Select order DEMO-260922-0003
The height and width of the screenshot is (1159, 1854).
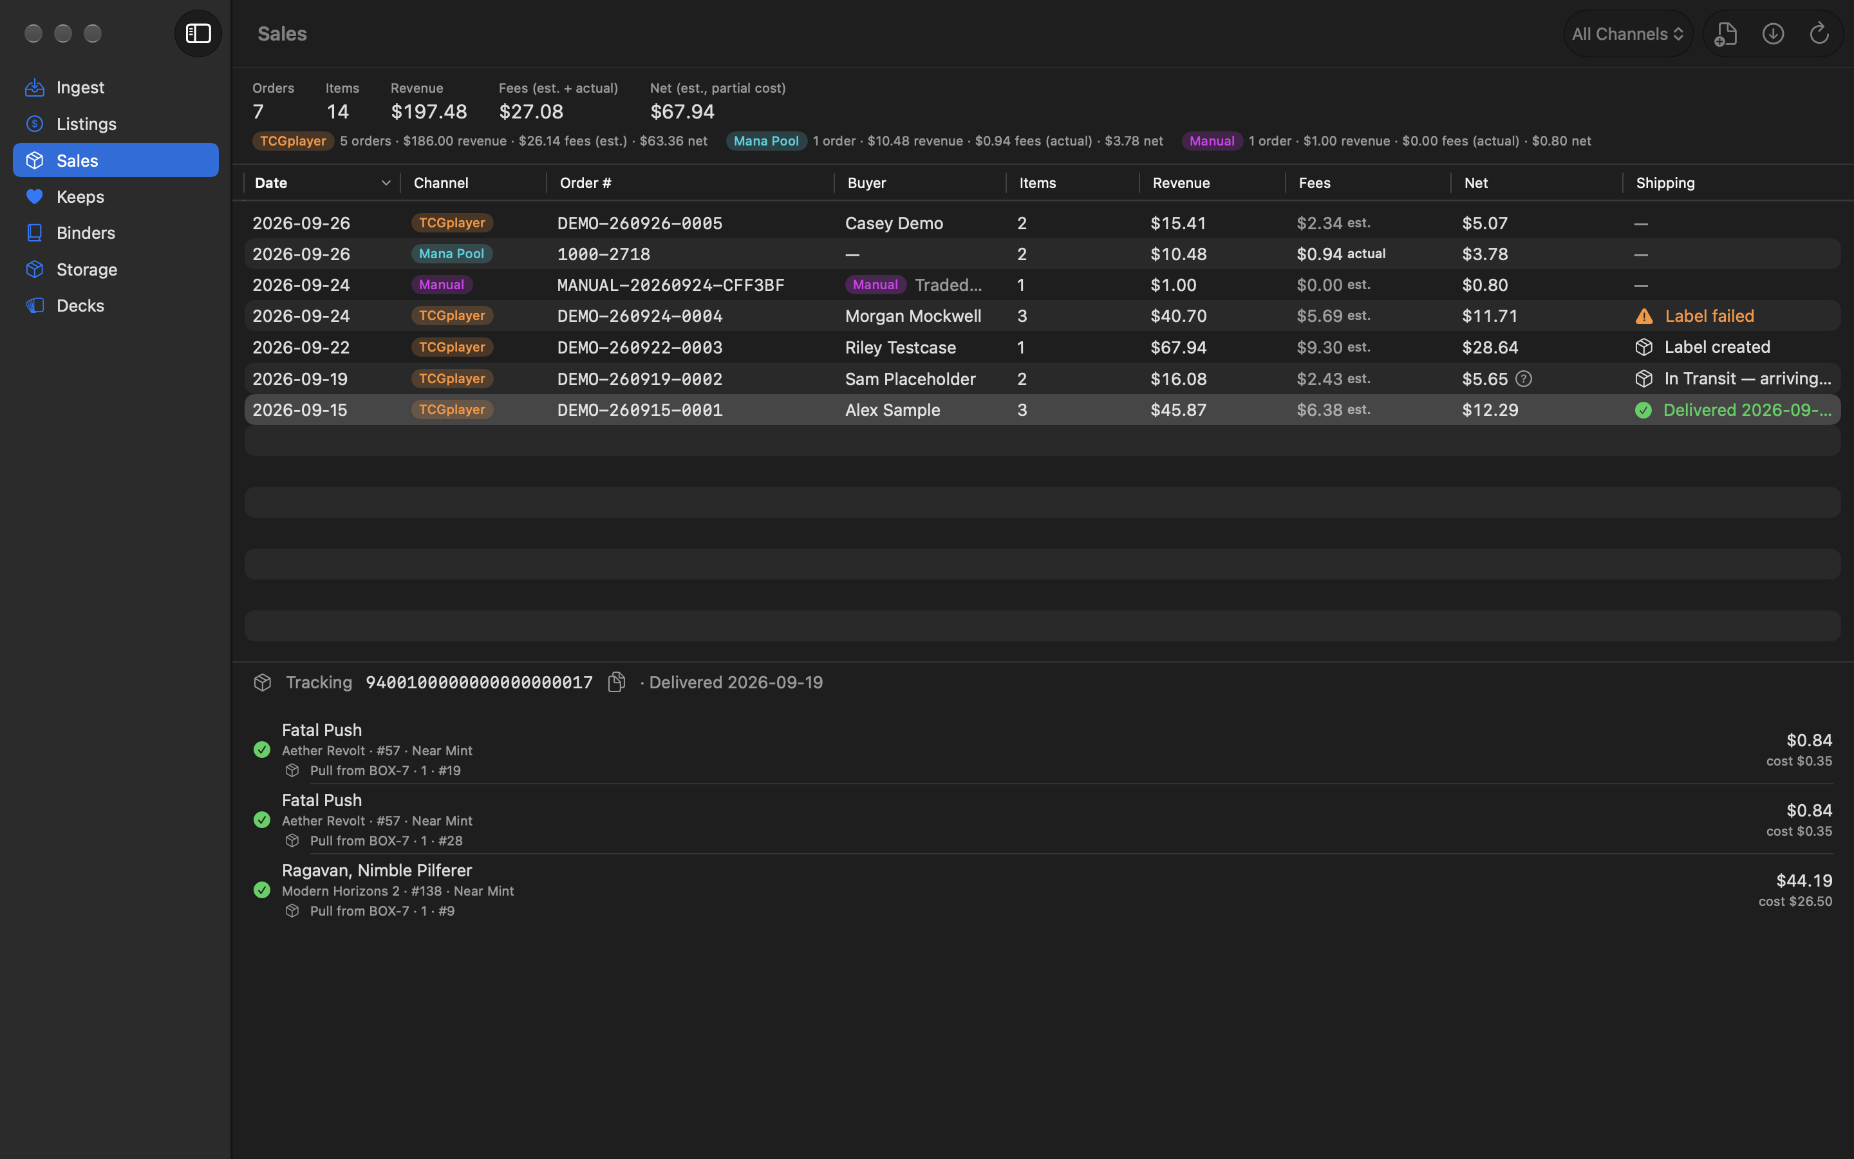tap(1042, 347)
